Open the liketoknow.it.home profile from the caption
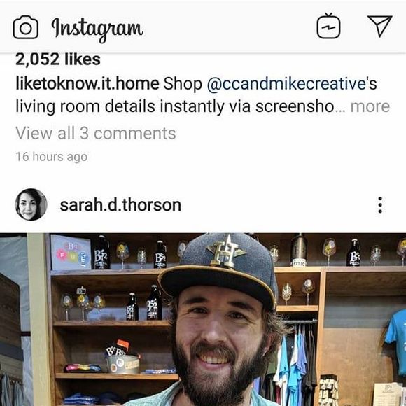This screenshot has height=406, width=406. tap(87, 84)
